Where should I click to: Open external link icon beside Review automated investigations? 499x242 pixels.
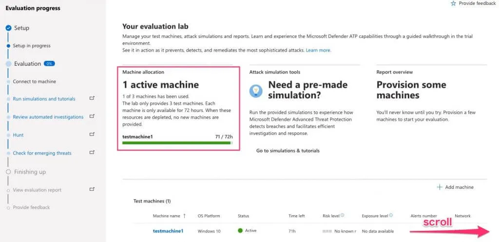tap(93, 117)
